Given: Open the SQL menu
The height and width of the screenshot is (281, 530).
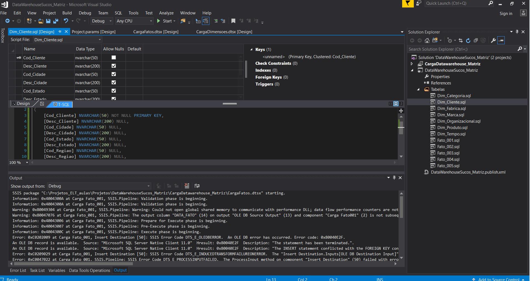Looking at the screenshot, I should 118,13.
